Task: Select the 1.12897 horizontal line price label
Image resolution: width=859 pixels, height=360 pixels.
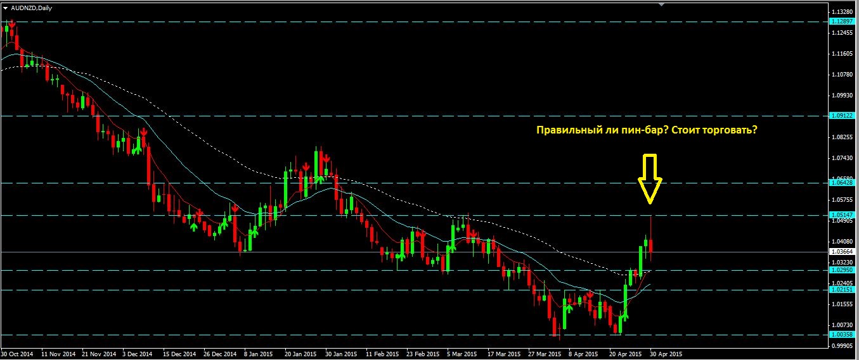Action: (843, 22)
